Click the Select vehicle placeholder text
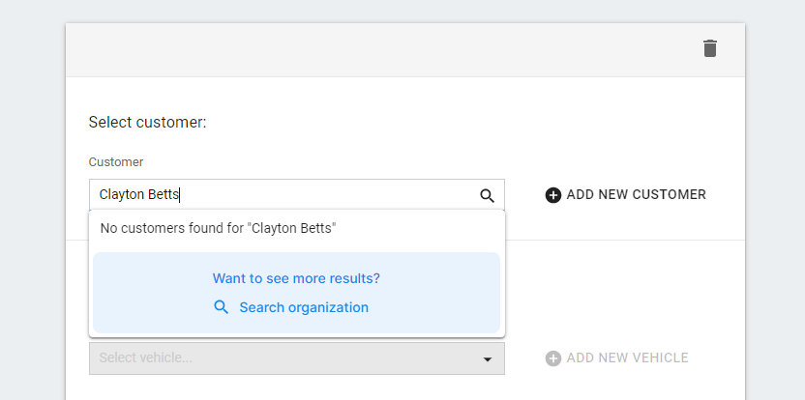The image size is (805, 400). 146,357
